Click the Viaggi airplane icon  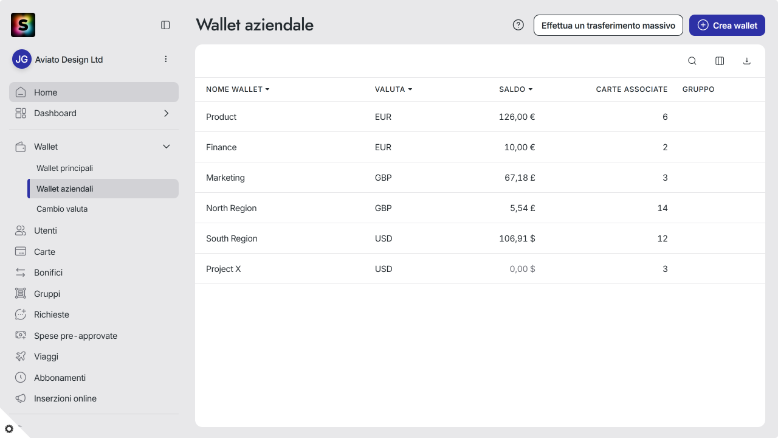click(21, 356)
